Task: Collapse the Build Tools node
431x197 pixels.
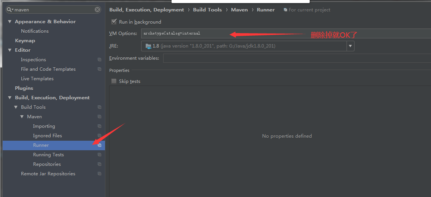Action: tap(16, 107)
